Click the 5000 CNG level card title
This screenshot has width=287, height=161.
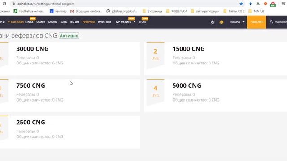187,85
